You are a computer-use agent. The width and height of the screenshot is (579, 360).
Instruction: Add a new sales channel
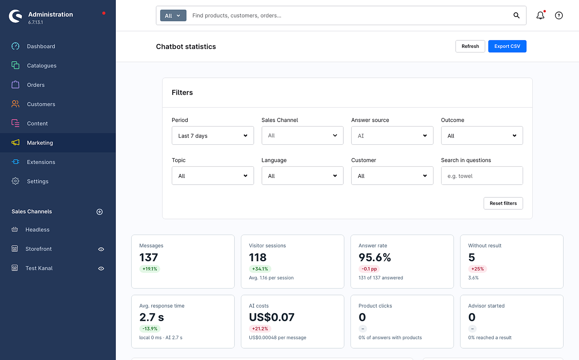pyautogui.click(x=99, y=212)
